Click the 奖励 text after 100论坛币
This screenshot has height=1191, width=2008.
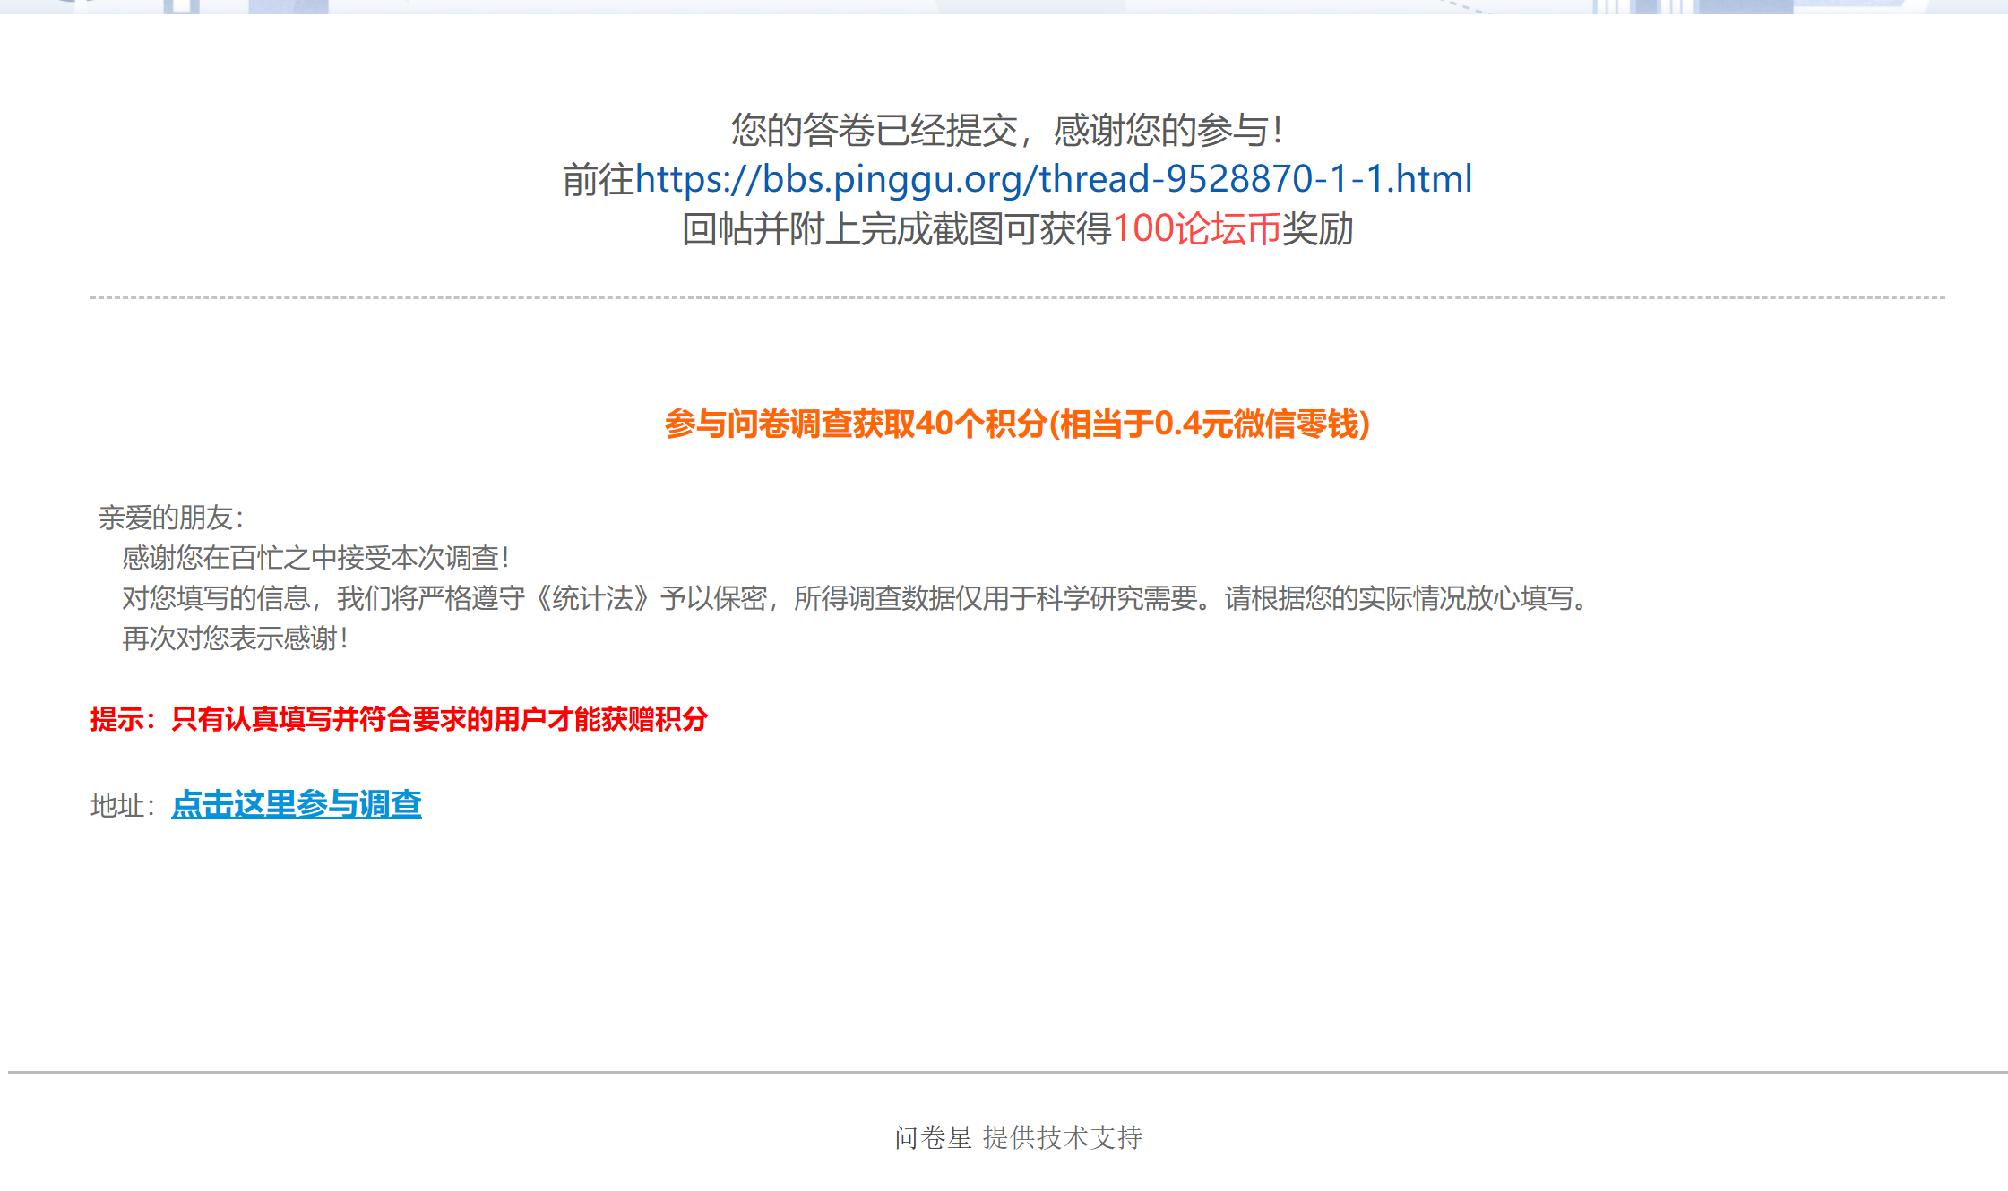(1317, 229)
